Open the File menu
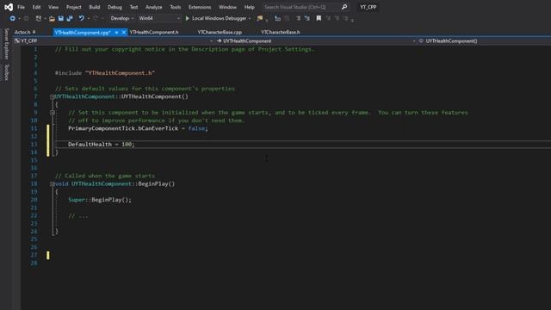This screenshot has height=310, width=551. point(21,7)
